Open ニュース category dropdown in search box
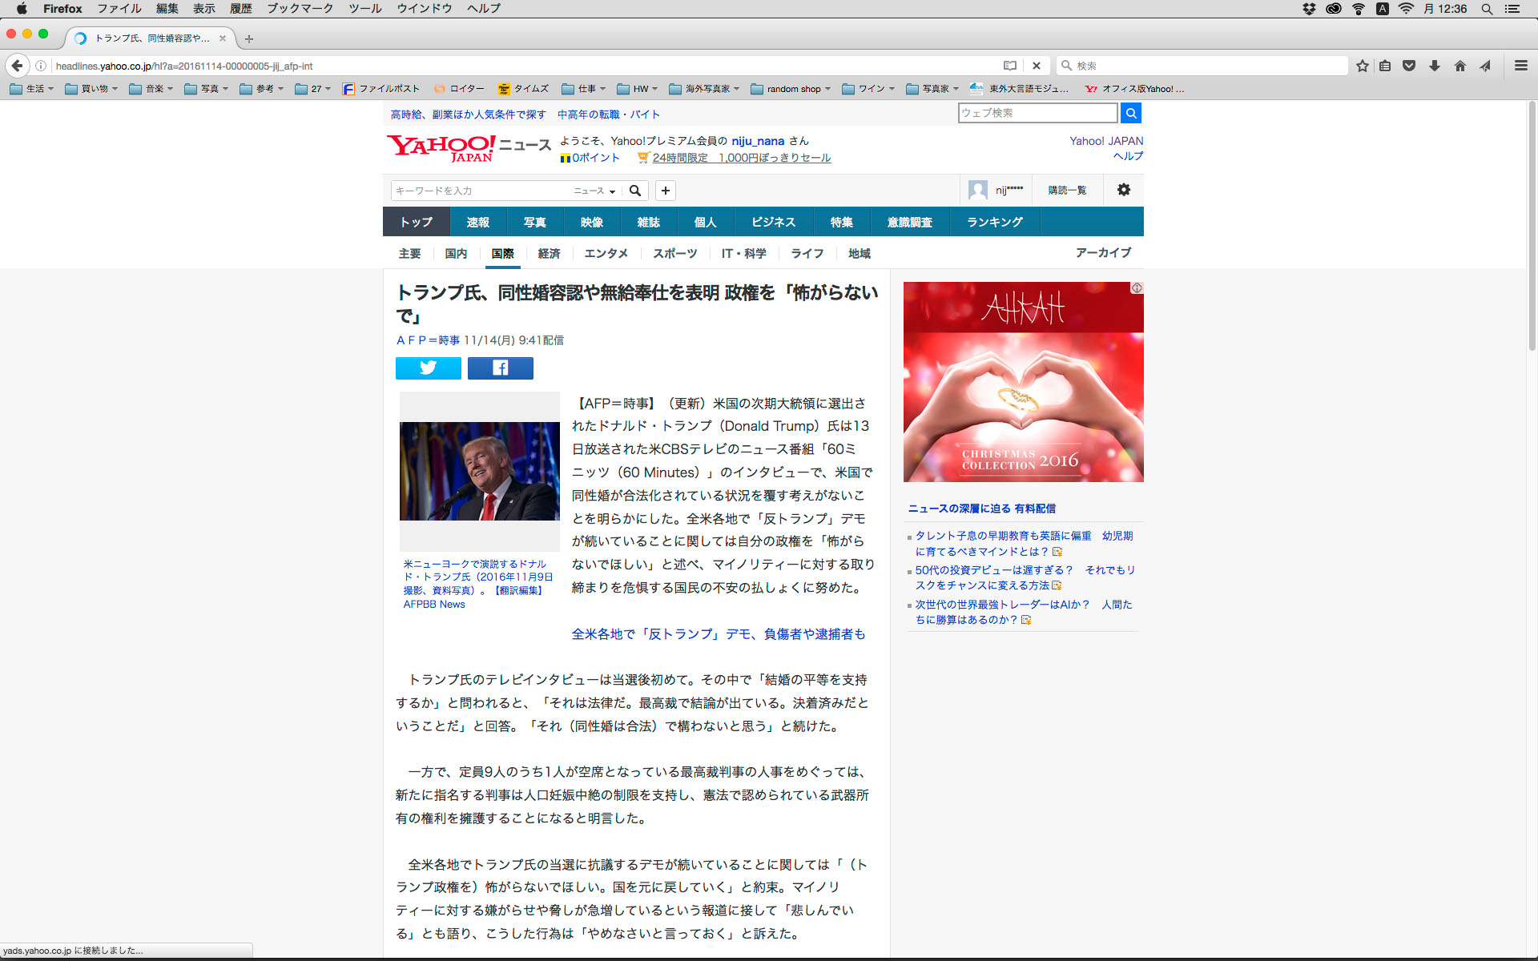 [594, 191]
